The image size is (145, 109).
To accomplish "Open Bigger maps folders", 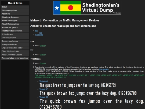I will click(15, 41).
